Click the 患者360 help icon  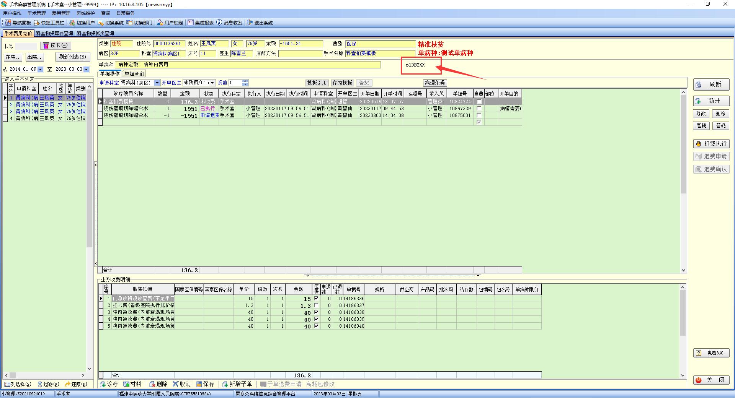point(699,353)
